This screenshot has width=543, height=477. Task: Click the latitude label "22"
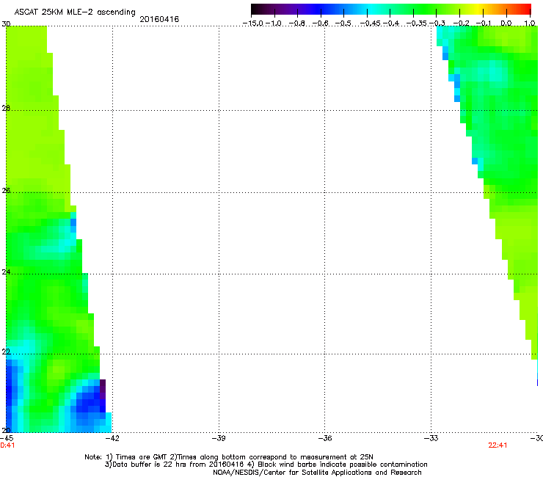[6, 352]
